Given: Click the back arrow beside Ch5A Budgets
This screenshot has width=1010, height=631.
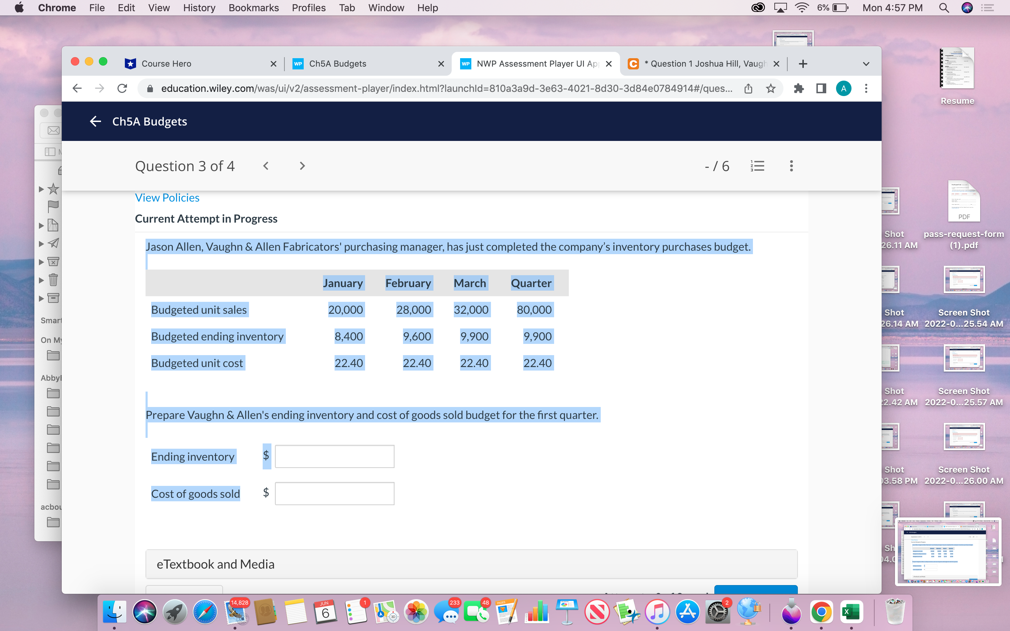Looking at the screenshot, I should [x=95, y=121].
